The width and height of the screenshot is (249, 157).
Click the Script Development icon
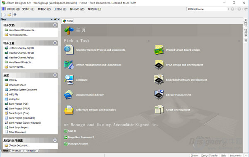click(159, 110)
